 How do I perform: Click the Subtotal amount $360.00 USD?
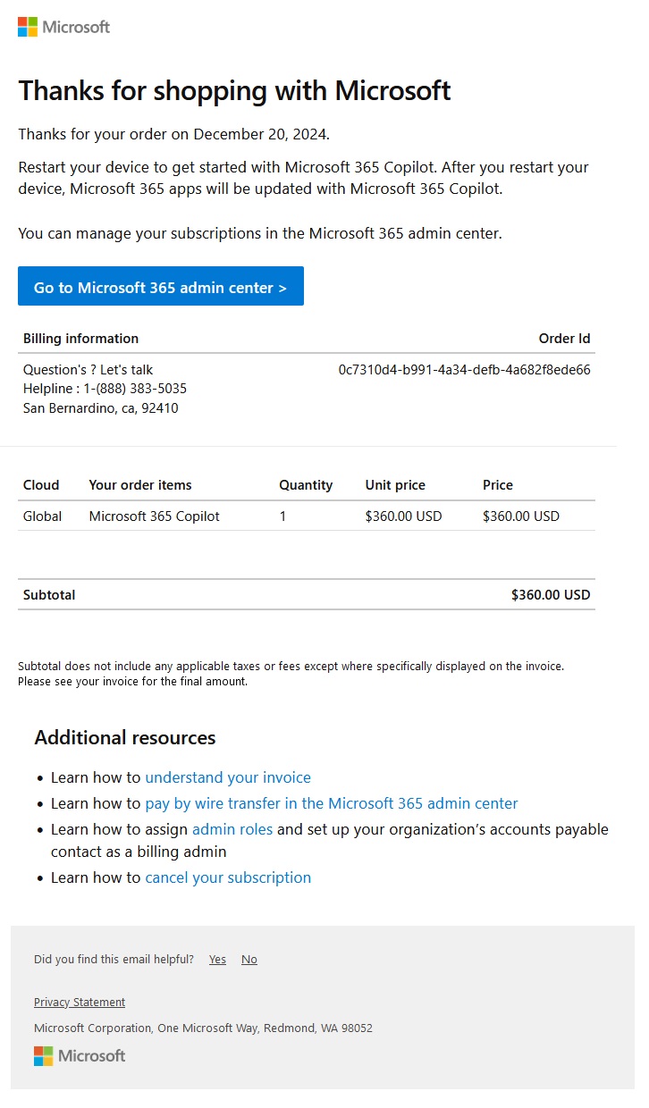tap(551, 594)
